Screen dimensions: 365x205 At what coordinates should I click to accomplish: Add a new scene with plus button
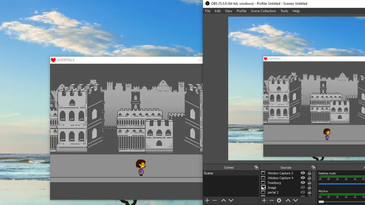tap(207, 201)
